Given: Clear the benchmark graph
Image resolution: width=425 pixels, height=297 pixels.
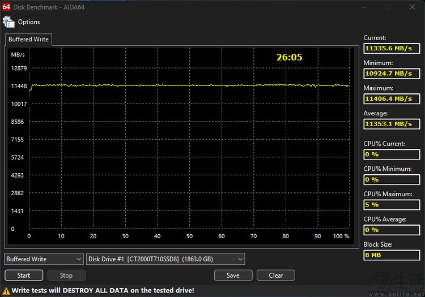Looking at the screenshot, I should [276, 276].
